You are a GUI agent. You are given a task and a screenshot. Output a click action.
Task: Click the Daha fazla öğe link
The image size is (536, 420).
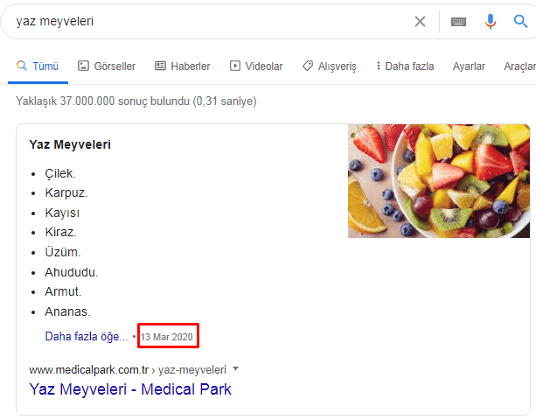click(x=86, y=336)
